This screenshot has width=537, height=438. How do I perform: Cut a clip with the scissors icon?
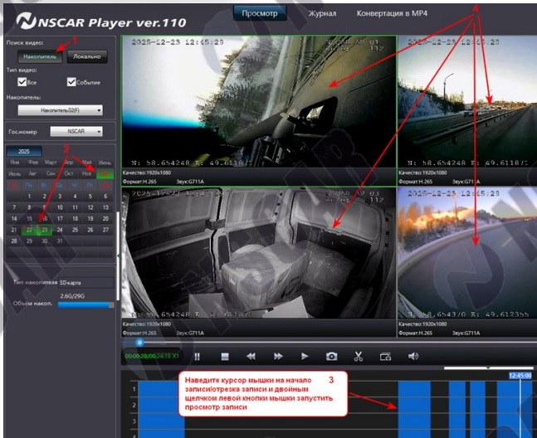click(x=359, y=356)
